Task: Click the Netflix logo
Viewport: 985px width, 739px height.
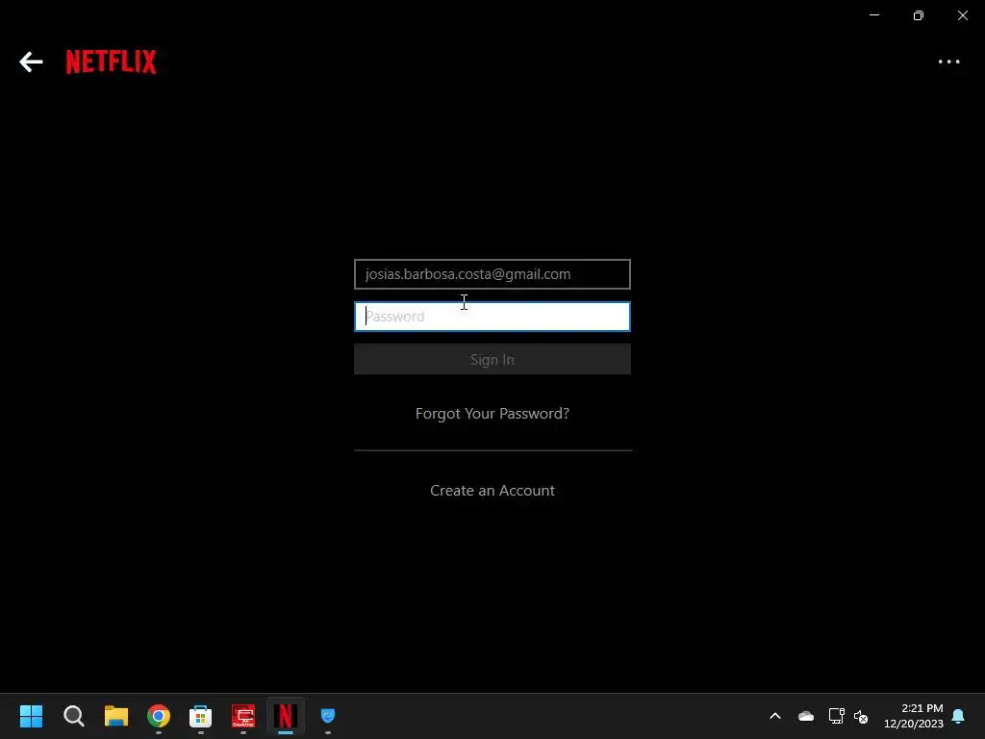Action: 112,62
